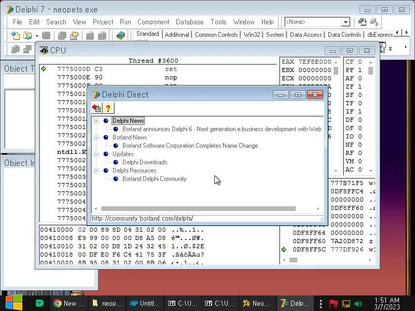The height and width of the screenshot is (311, 415).
Task: Switch to the Win32 palette tab
Action: pos(252,35)
